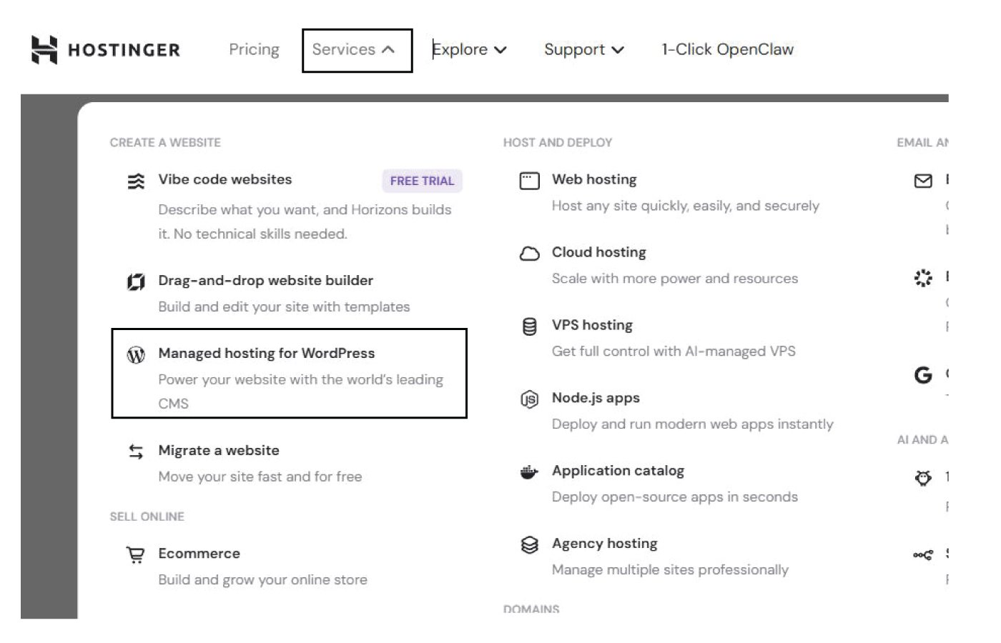Click the Cloud hosting cloud icon

529,253
